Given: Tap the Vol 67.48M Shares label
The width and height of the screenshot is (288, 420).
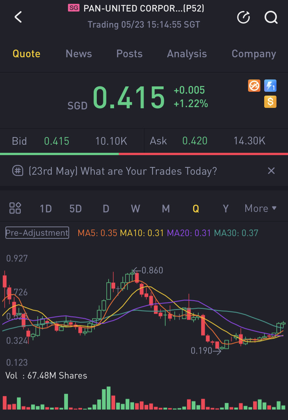Looking at the screenshot, I should [x=46, y=375].
